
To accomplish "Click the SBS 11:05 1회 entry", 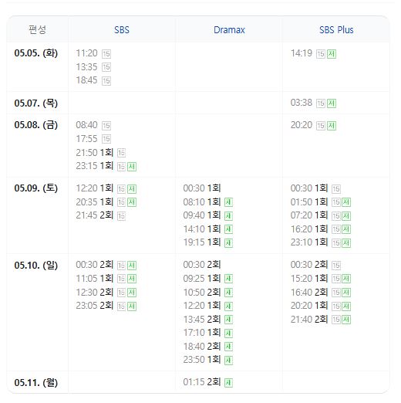I will tap(95, 278).
